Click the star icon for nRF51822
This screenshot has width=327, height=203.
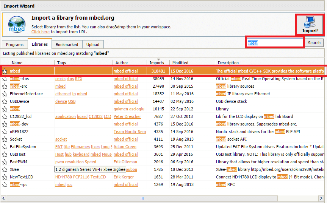[x=5, y=132]
